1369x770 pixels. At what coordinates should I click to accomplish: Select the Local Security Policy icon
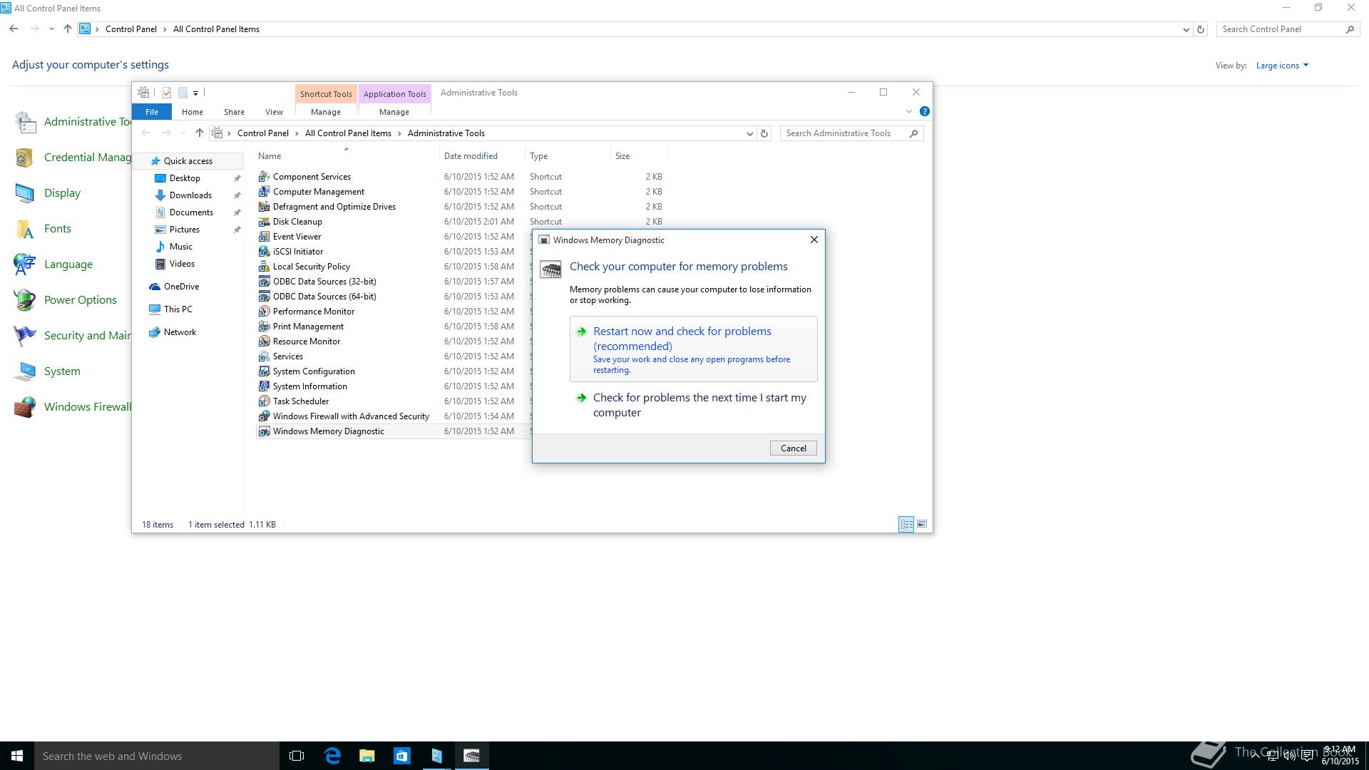[x=264, y=266]
